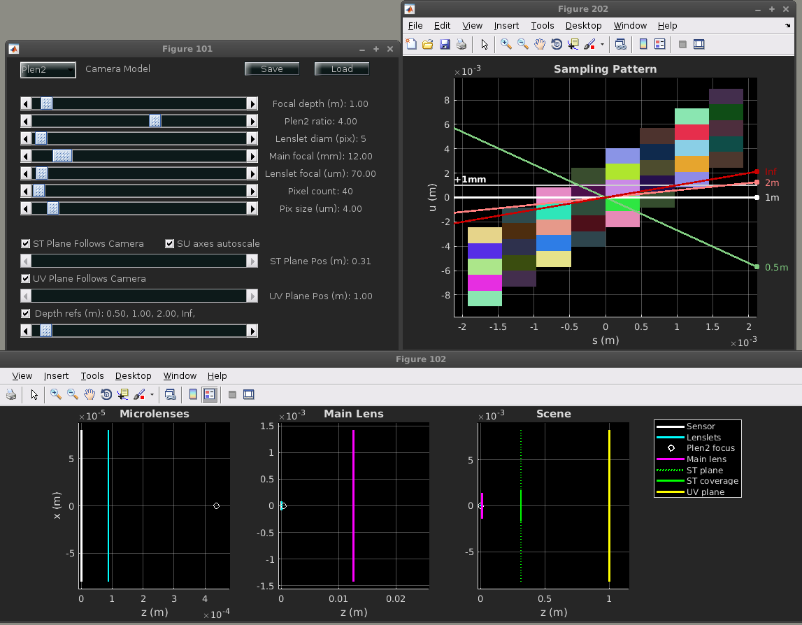Open Tools menu in Figure 202
This screenshot has width=802, height=625.
coord(542,26)
